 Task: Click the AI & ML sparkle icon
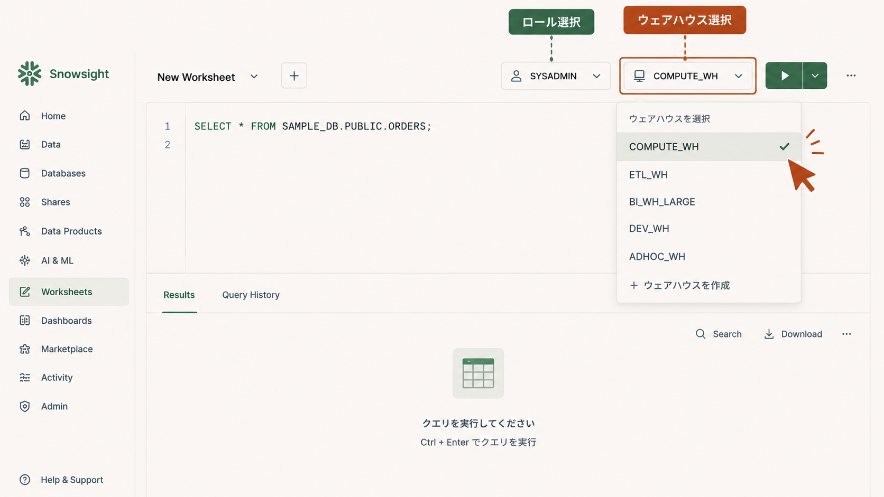click(x=25, y=260)
